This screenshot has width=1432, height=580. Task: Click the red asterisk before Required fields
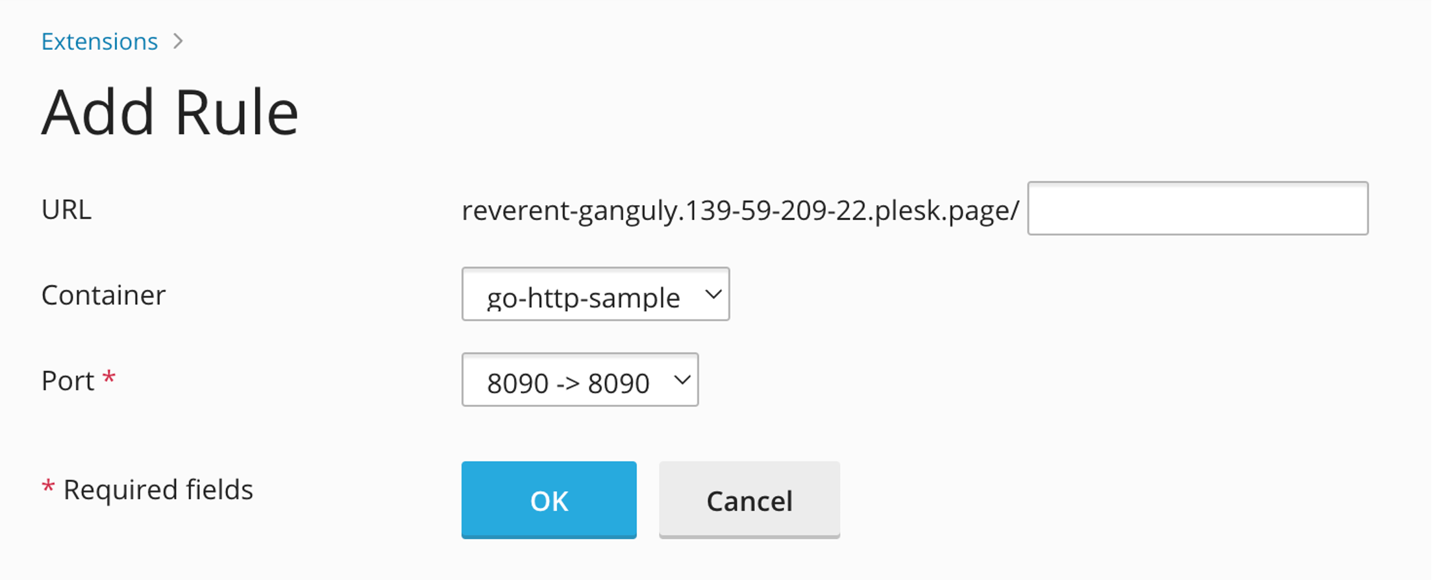[x=48, y=489]
